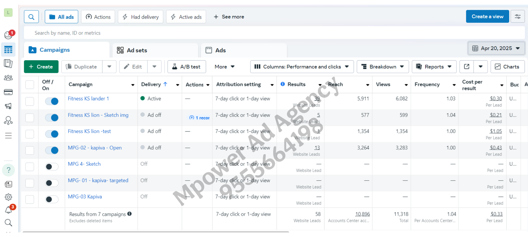Expand the Duplicate options arrow
This screenshot has height=237, width=528.
pyautogui.click(x=109, y=67)
